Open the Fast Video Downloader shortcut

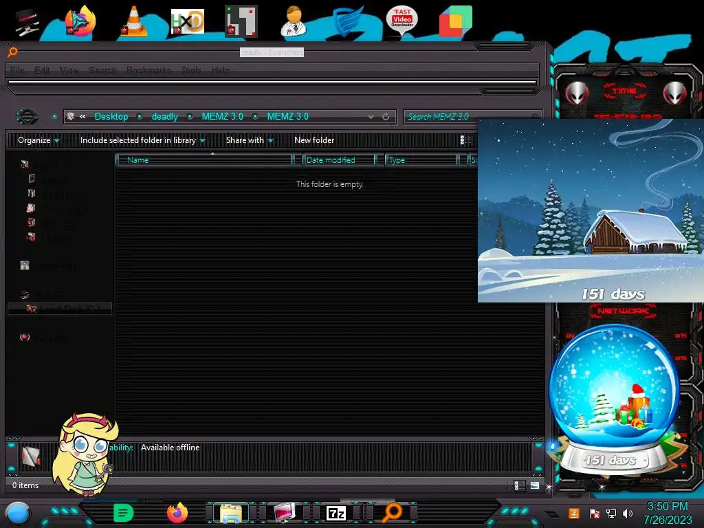[x=401, y=21]
